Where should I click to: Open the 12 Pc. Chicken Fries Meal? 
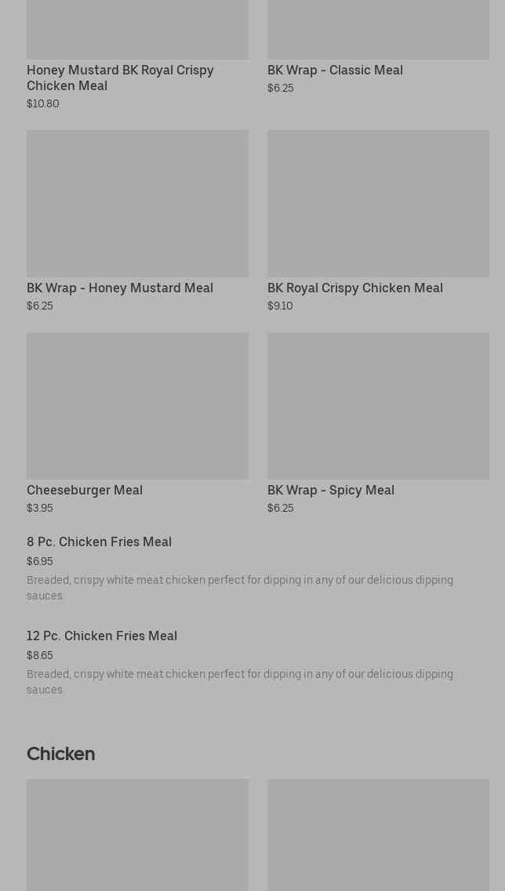(102, 636)
